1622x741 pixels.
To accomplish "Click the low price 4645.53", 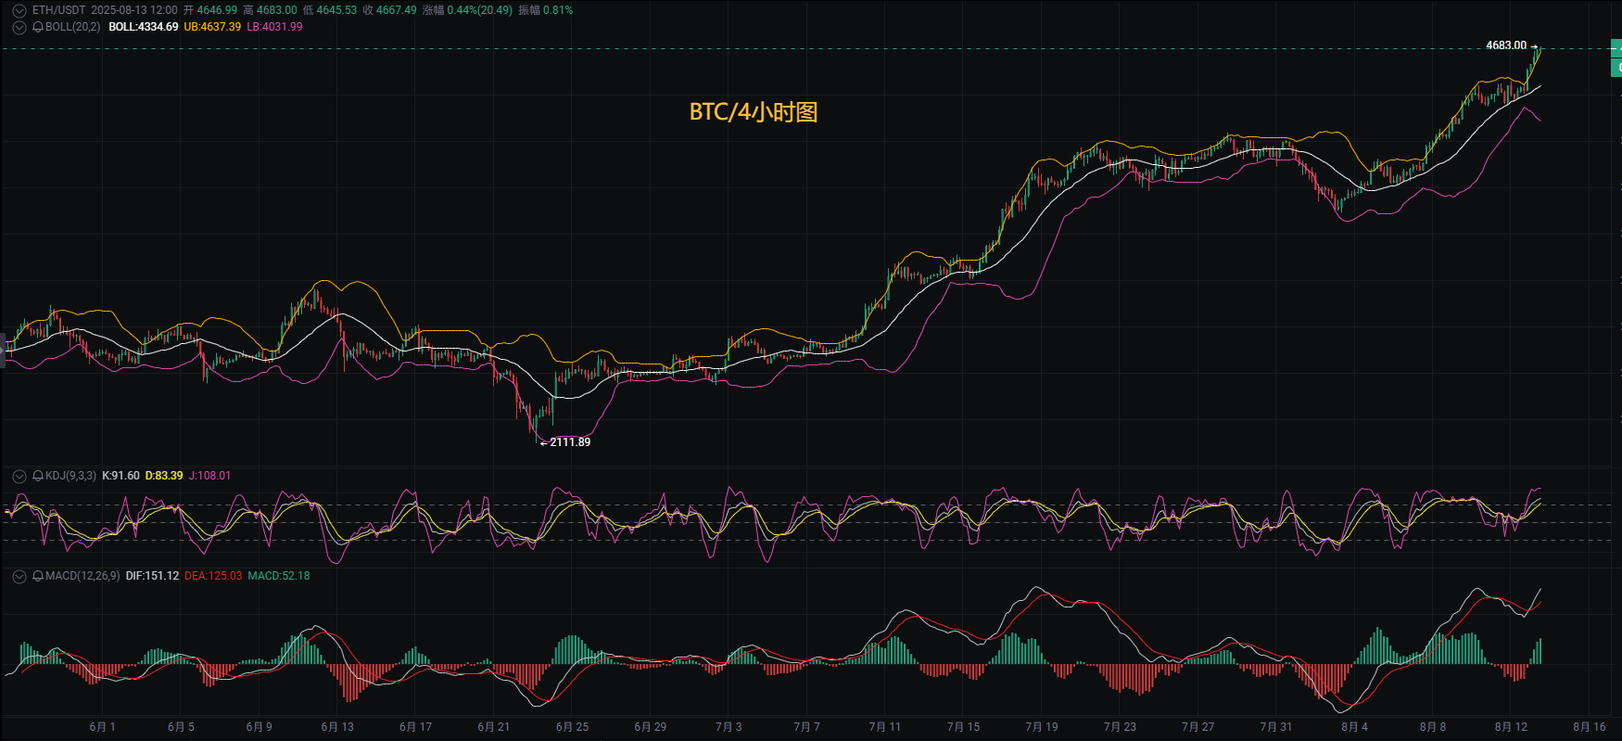I will coord(336,10).
